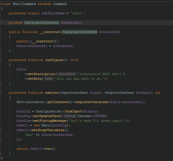This screenshot has width=173, height=161.
Task: Click the 'new' keyword before Shell
Action: (37, 126)
